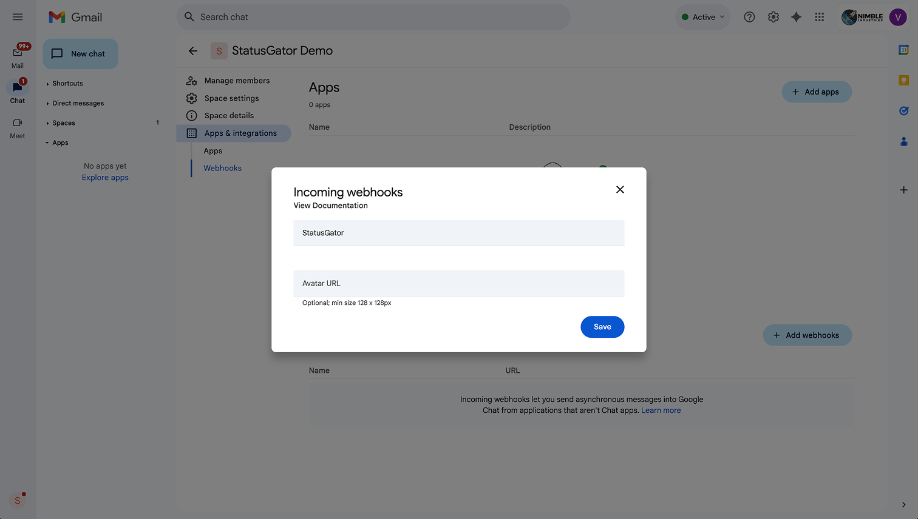This screenshot has height=519, width=918.
Task: Open the Google apps grid icon
Action: [819, 17]
